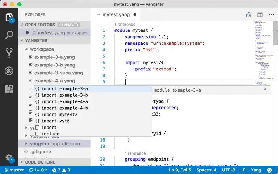This screenshot has height=174, width=278.
Task: Open the Debug view in activity bar
Action: coord(9,71)
